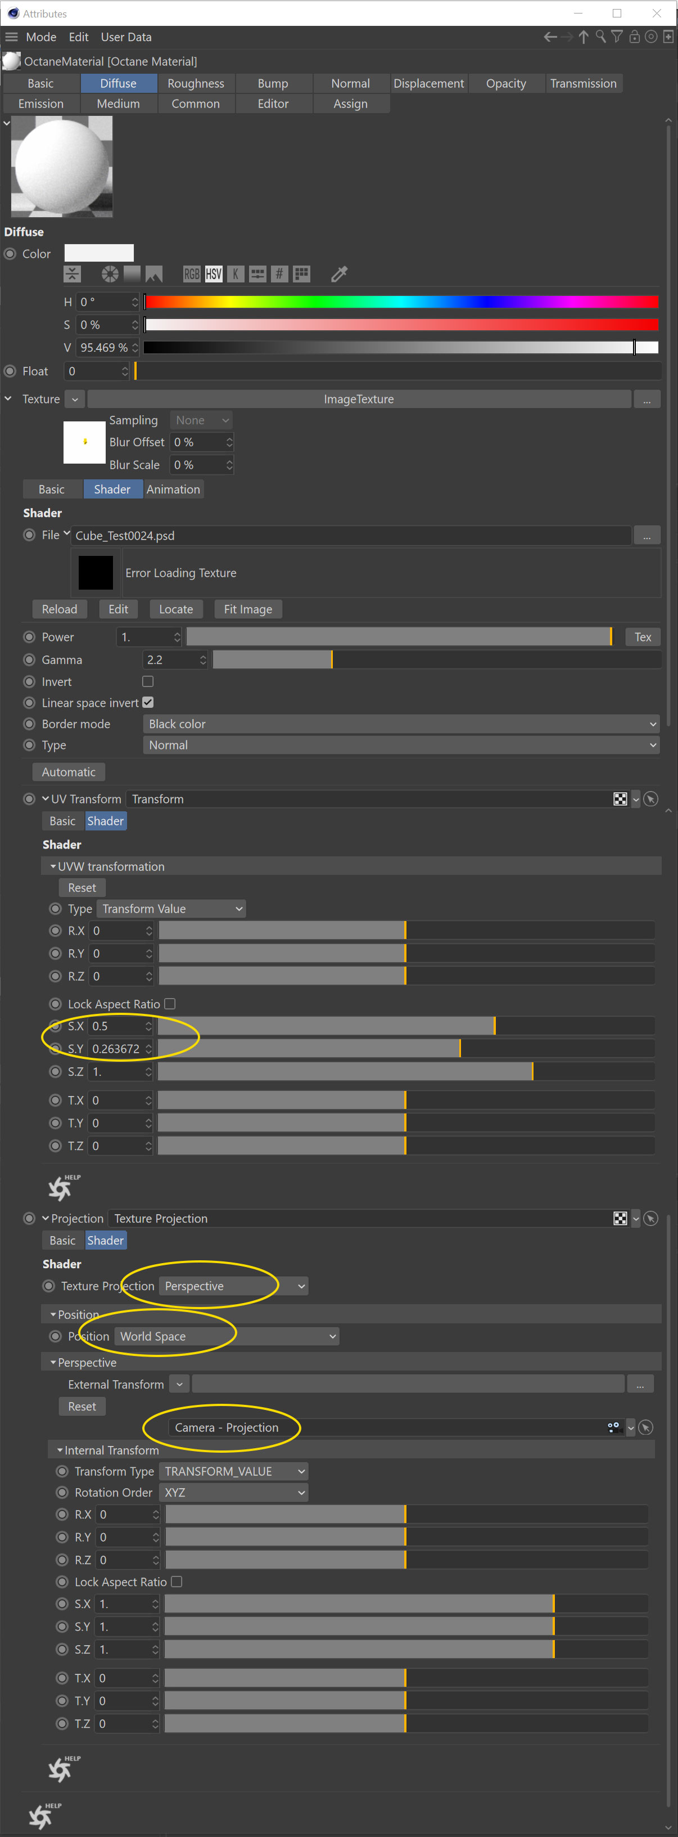Uncheck Linear space invert
The width and height of the screenshot is (678, 1837).
tap(148, 702)
